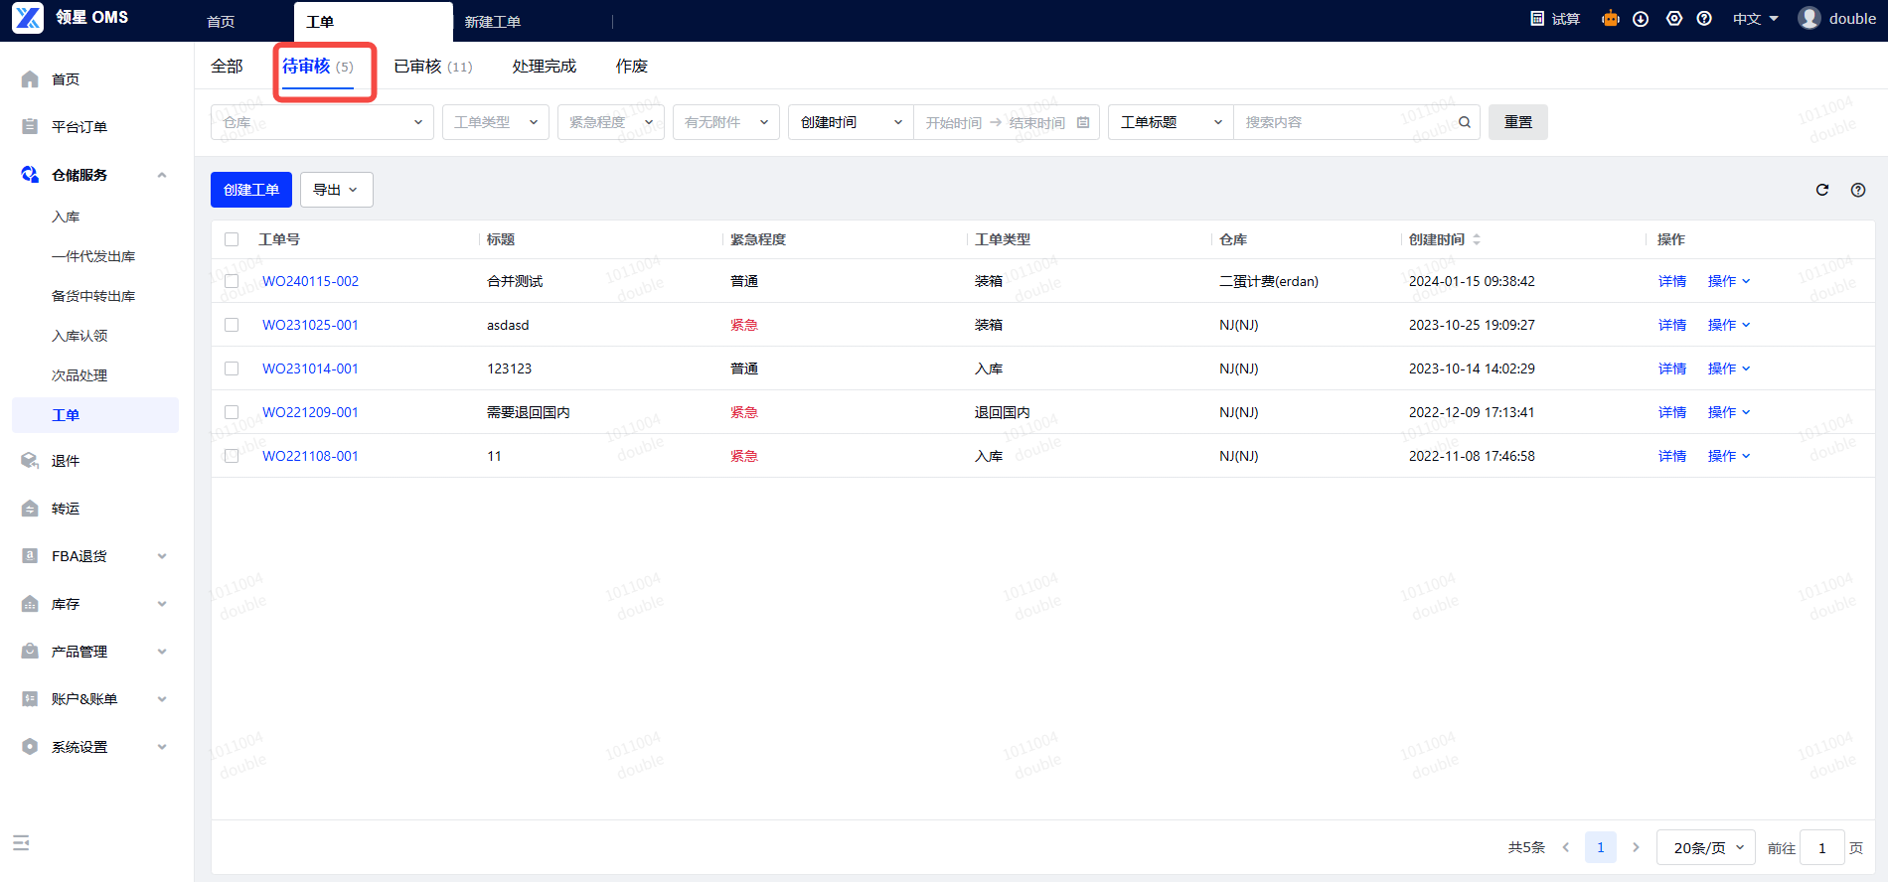Click the 产品管理 sidebar icon
1888x882 pixels.
(30, 652)
